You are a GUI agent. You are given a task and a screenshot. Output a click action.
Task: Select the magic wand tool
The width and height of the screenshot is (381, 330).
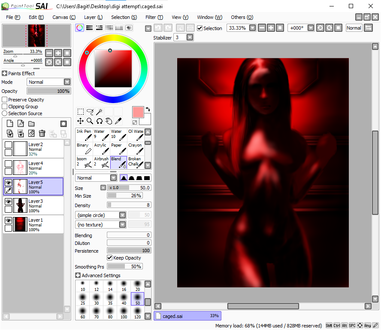click(x=100, y=112)
